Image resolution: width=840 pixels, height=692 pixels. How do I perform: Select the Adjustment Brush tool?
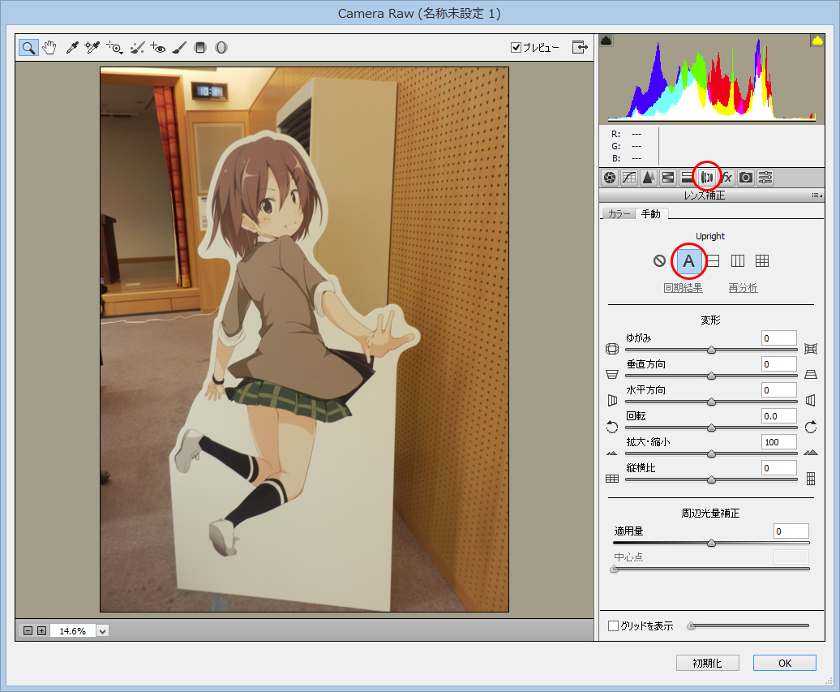179,48
